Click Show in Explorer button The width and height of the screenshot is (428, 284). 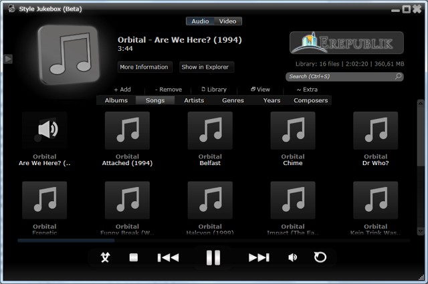point(207,67)
